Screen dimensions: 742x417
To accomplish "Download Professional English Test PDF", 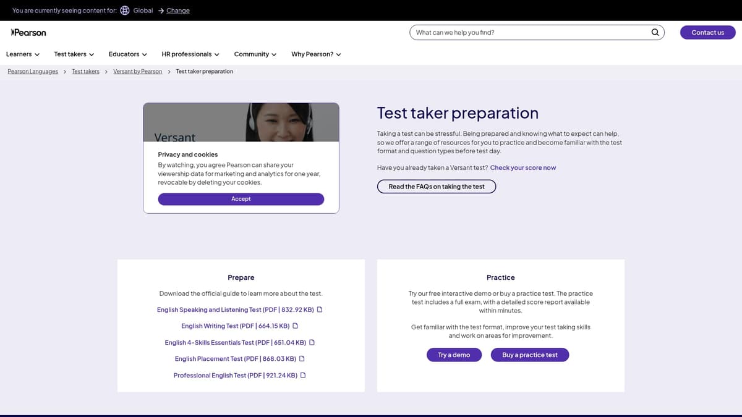I will click(x=236, y=375).
